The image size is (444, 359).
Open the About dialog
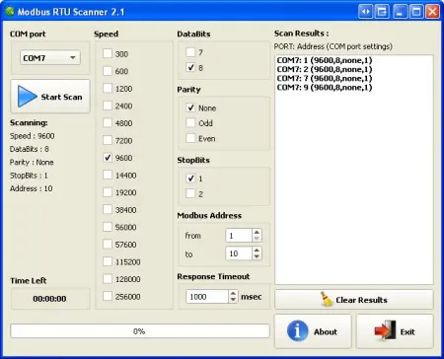(x=313, y=331)
